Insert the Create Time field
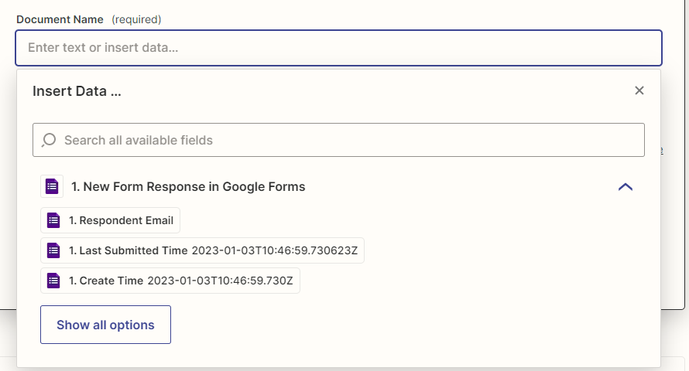The image size is (689, 371). [170, 281]
